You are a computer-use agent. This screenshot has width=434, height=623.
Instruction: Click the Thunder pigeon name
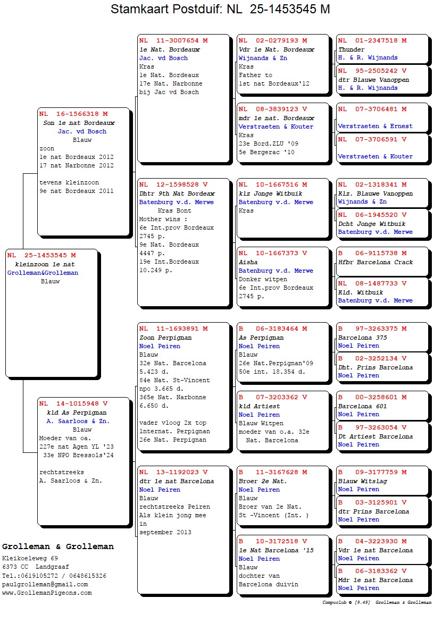click(352, 49)
